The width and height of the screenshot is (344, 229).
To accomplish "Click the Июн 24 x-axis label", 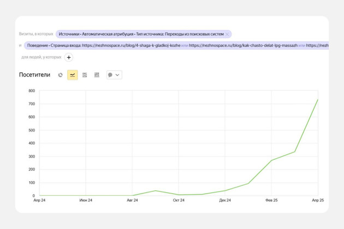I will tap(86, 201).
